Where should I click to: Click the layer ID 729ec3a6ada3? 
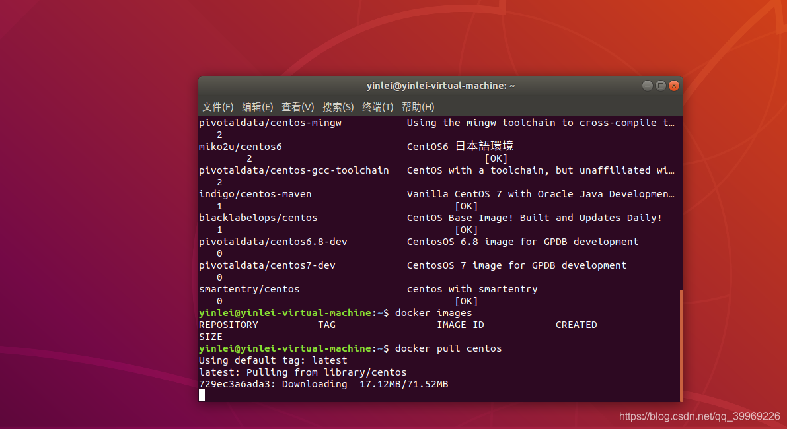[235, 384]
